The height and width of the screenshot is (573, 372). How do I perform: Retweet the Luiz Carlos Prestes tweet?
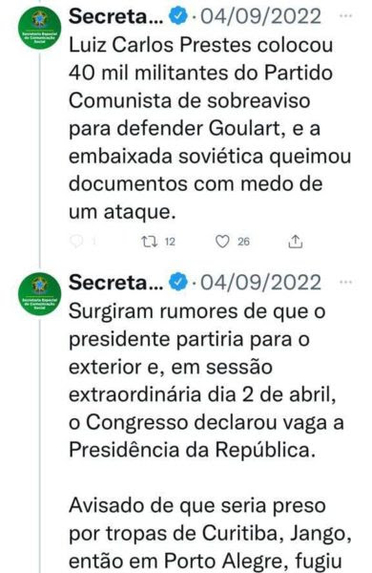(x=150, y=242)
